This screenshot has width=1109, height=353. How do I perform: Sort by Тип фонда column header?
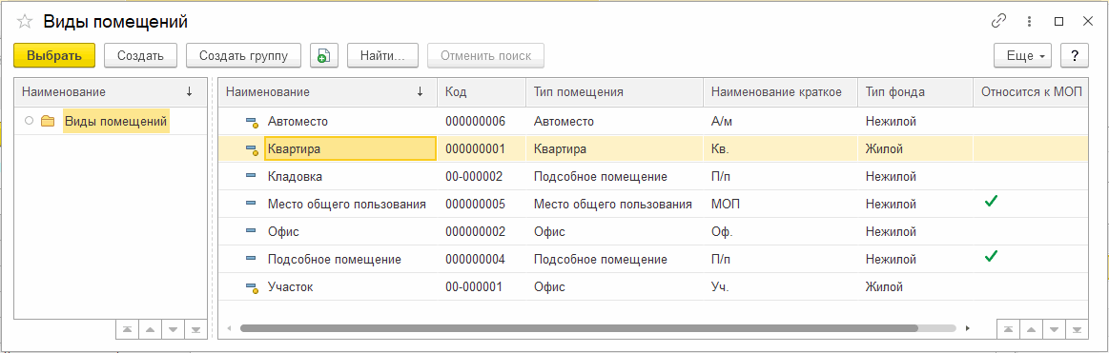pyautogui.click(x=915, y=91)
